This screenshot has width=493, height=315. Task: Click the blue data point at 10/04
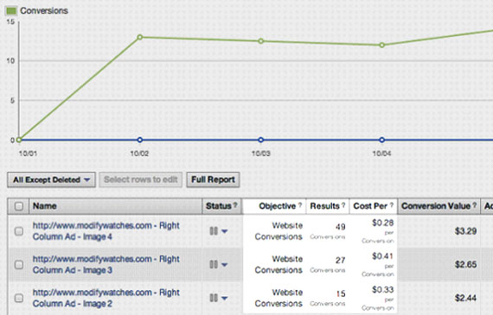(381, 140)
